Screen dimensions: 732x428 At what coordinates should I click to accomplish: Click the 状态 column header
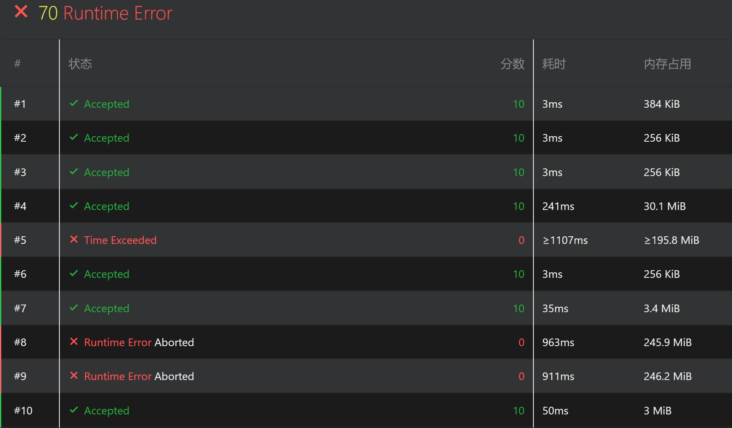[x=80, y=64]
